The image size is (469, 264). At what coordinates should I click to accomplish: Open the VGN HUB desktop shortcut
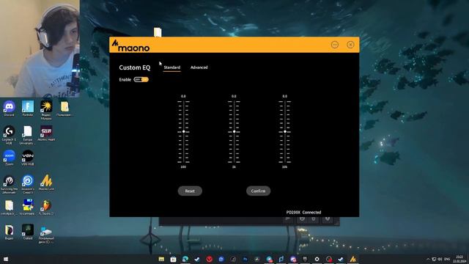coord(28,158)
